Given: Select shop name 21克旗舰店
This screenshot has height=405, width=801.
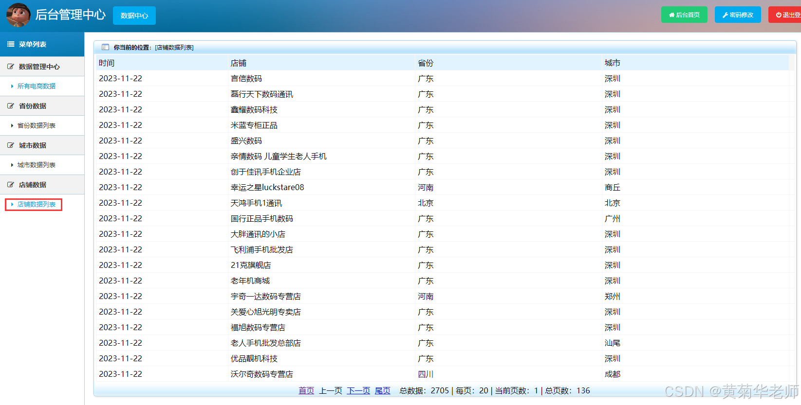Looking at the screenshot, I should pos(251,265).
